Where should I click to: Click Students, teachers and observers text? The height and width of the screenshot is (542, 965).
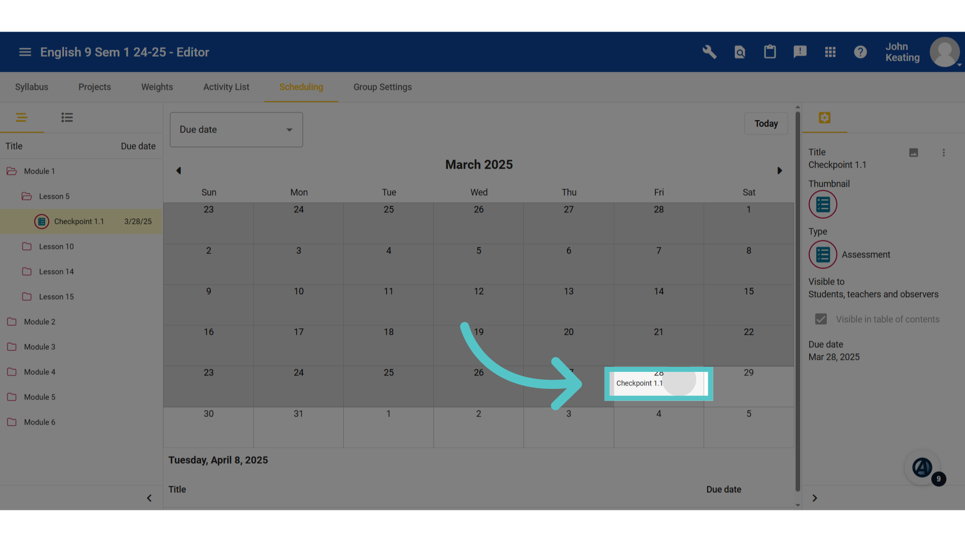(x=873, y=295)
